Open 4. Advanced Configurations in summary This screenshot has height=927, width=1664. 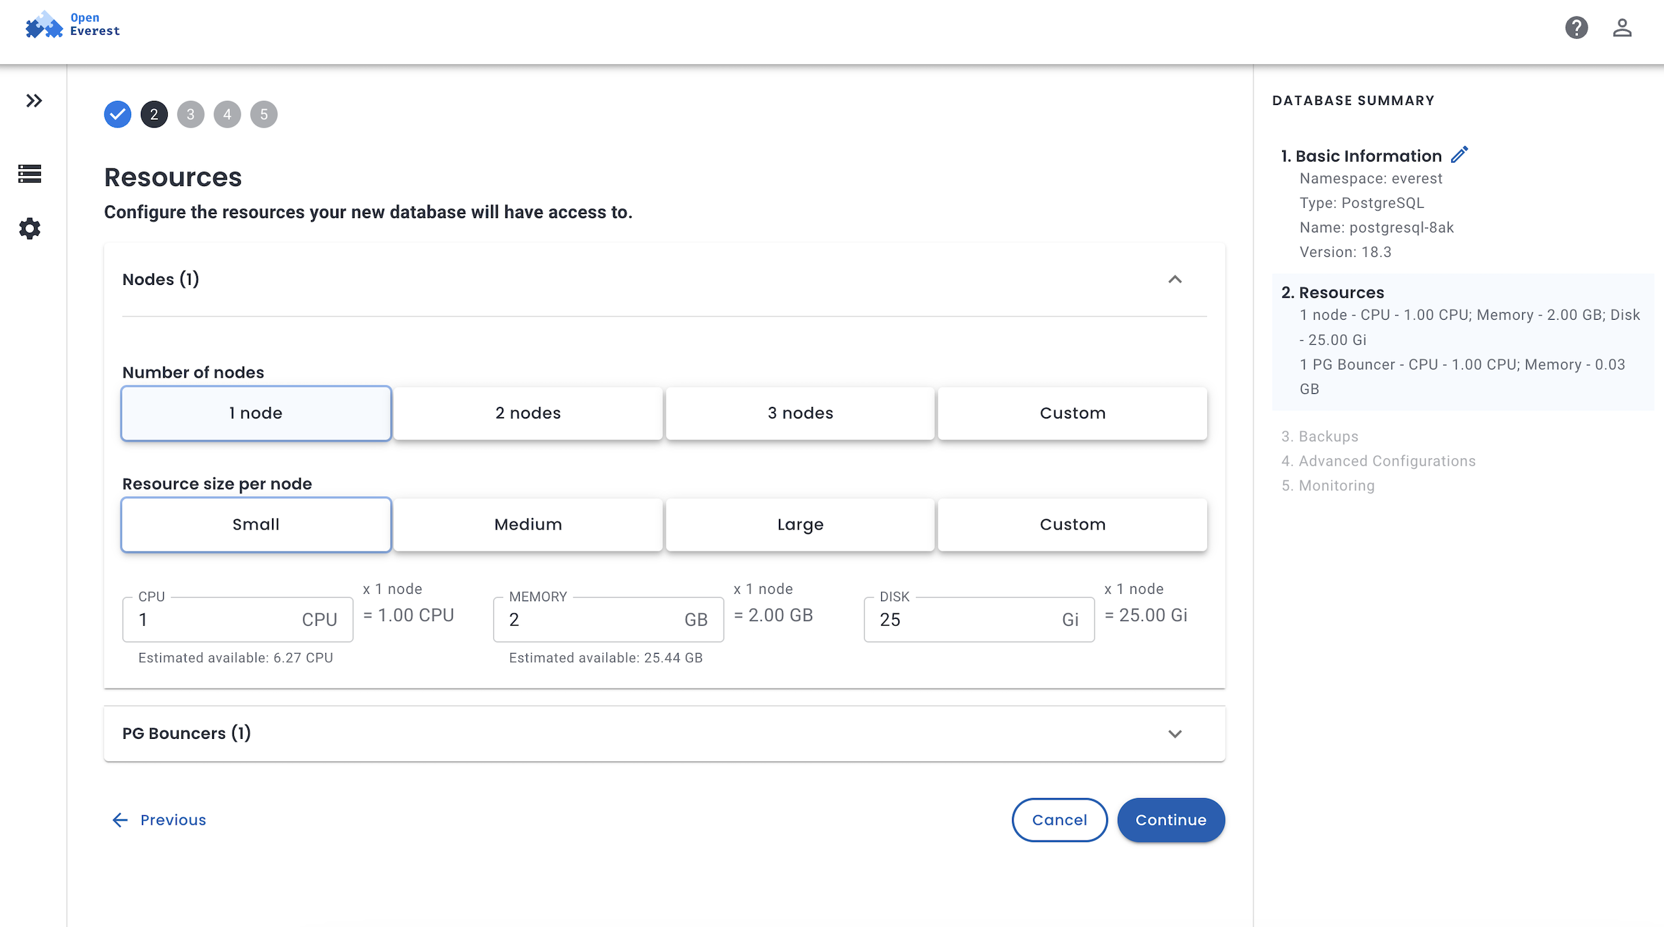(x=1378, y=461)
